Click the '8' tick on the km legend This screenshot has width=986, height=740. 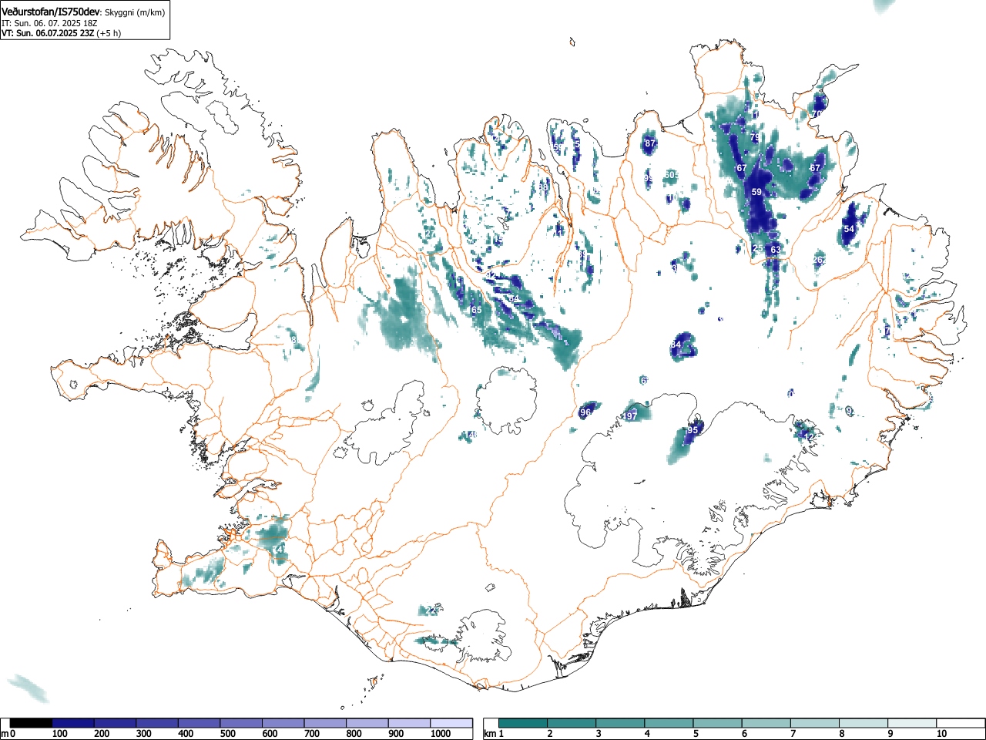pos(840,734)
